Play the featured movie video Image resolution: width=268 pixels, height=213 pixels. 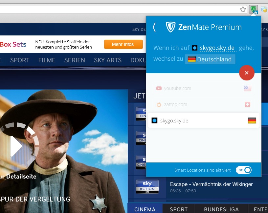(x=16, y=146)
